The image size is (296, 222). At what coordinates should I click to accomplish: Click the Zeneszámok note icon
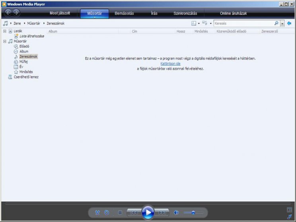click(16, 56)
